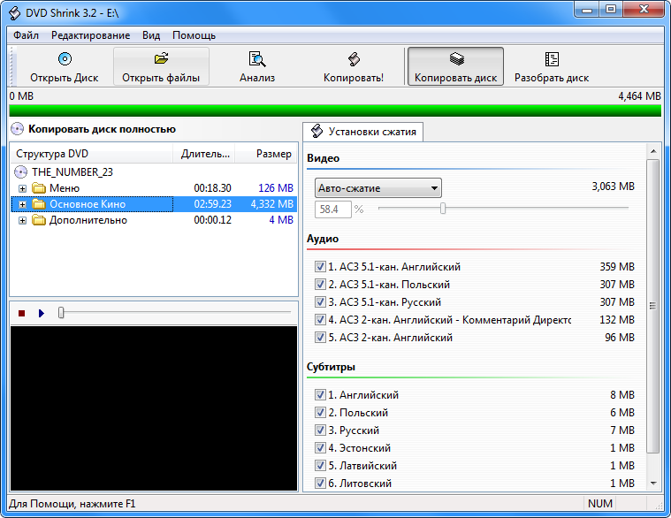This screenshot has height=518, width=671.
Task: Click the 58.4 percent input field
Action: [333, 209]
